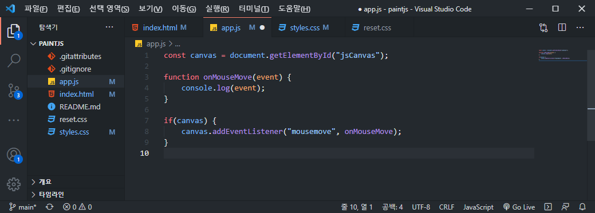Open the Source Control view icon
The image size is (595, 213).
[14, 90]
